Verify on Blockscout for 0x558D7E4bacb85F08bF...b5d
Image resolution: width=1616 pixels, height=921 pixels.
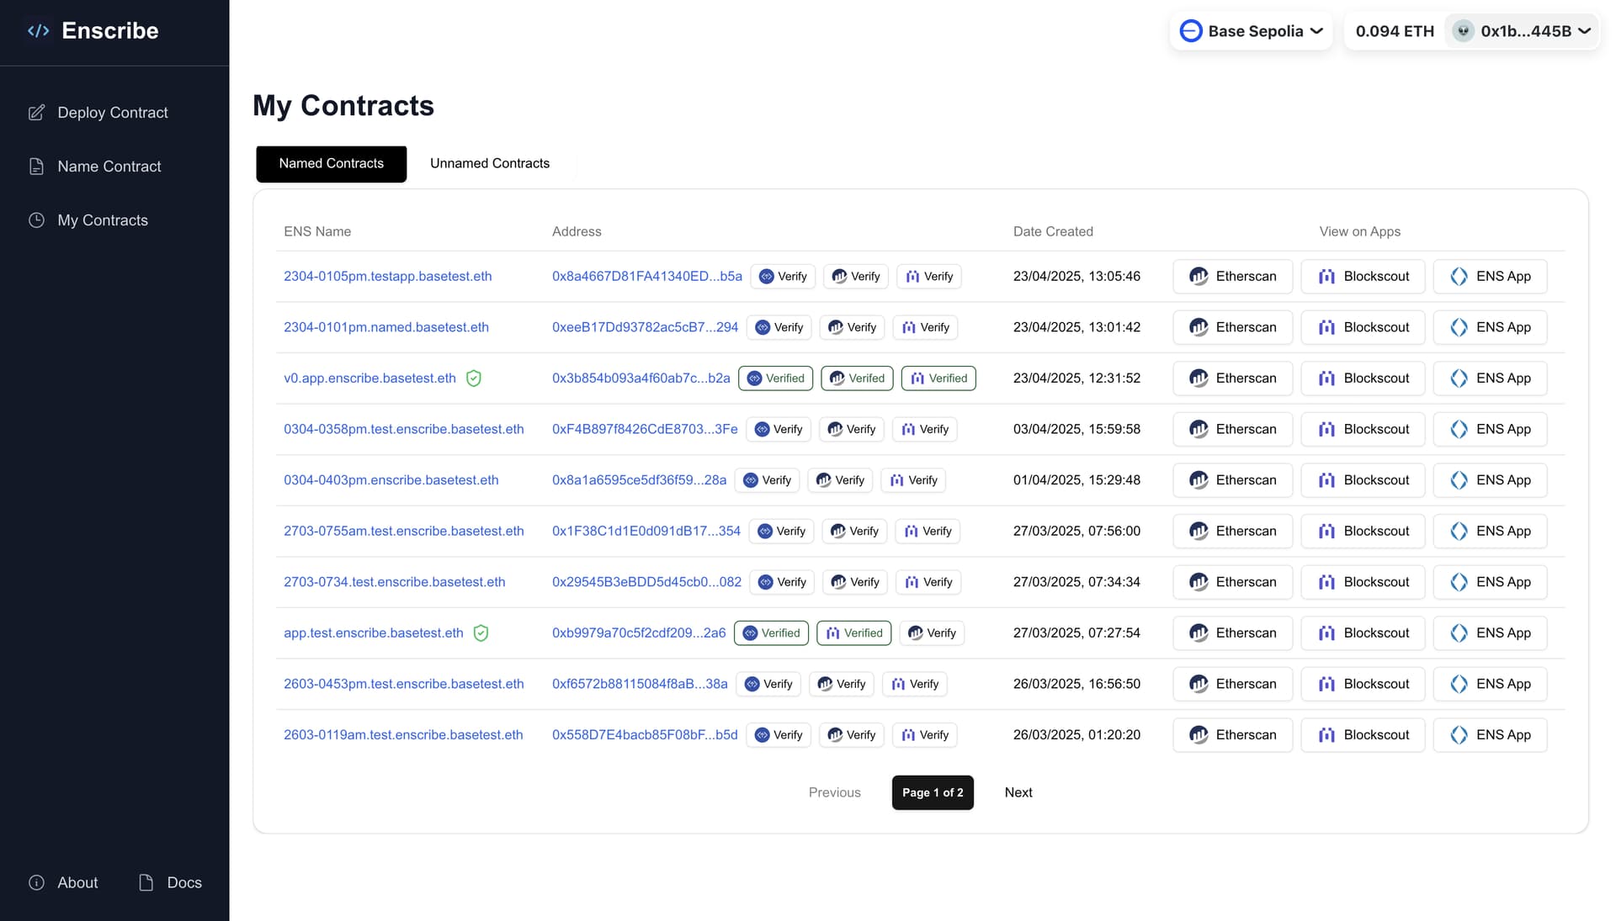pos(925,735)
